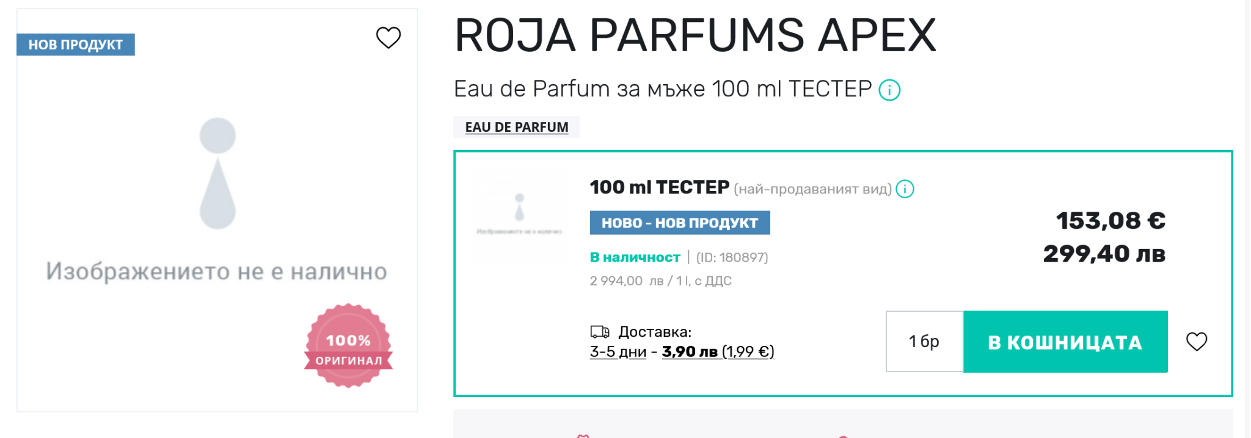The height and width of the screenshot is (438, 1251).
Task: Click the 153,08 € price
Action: pyautogui.click(x=1110, y=221)
